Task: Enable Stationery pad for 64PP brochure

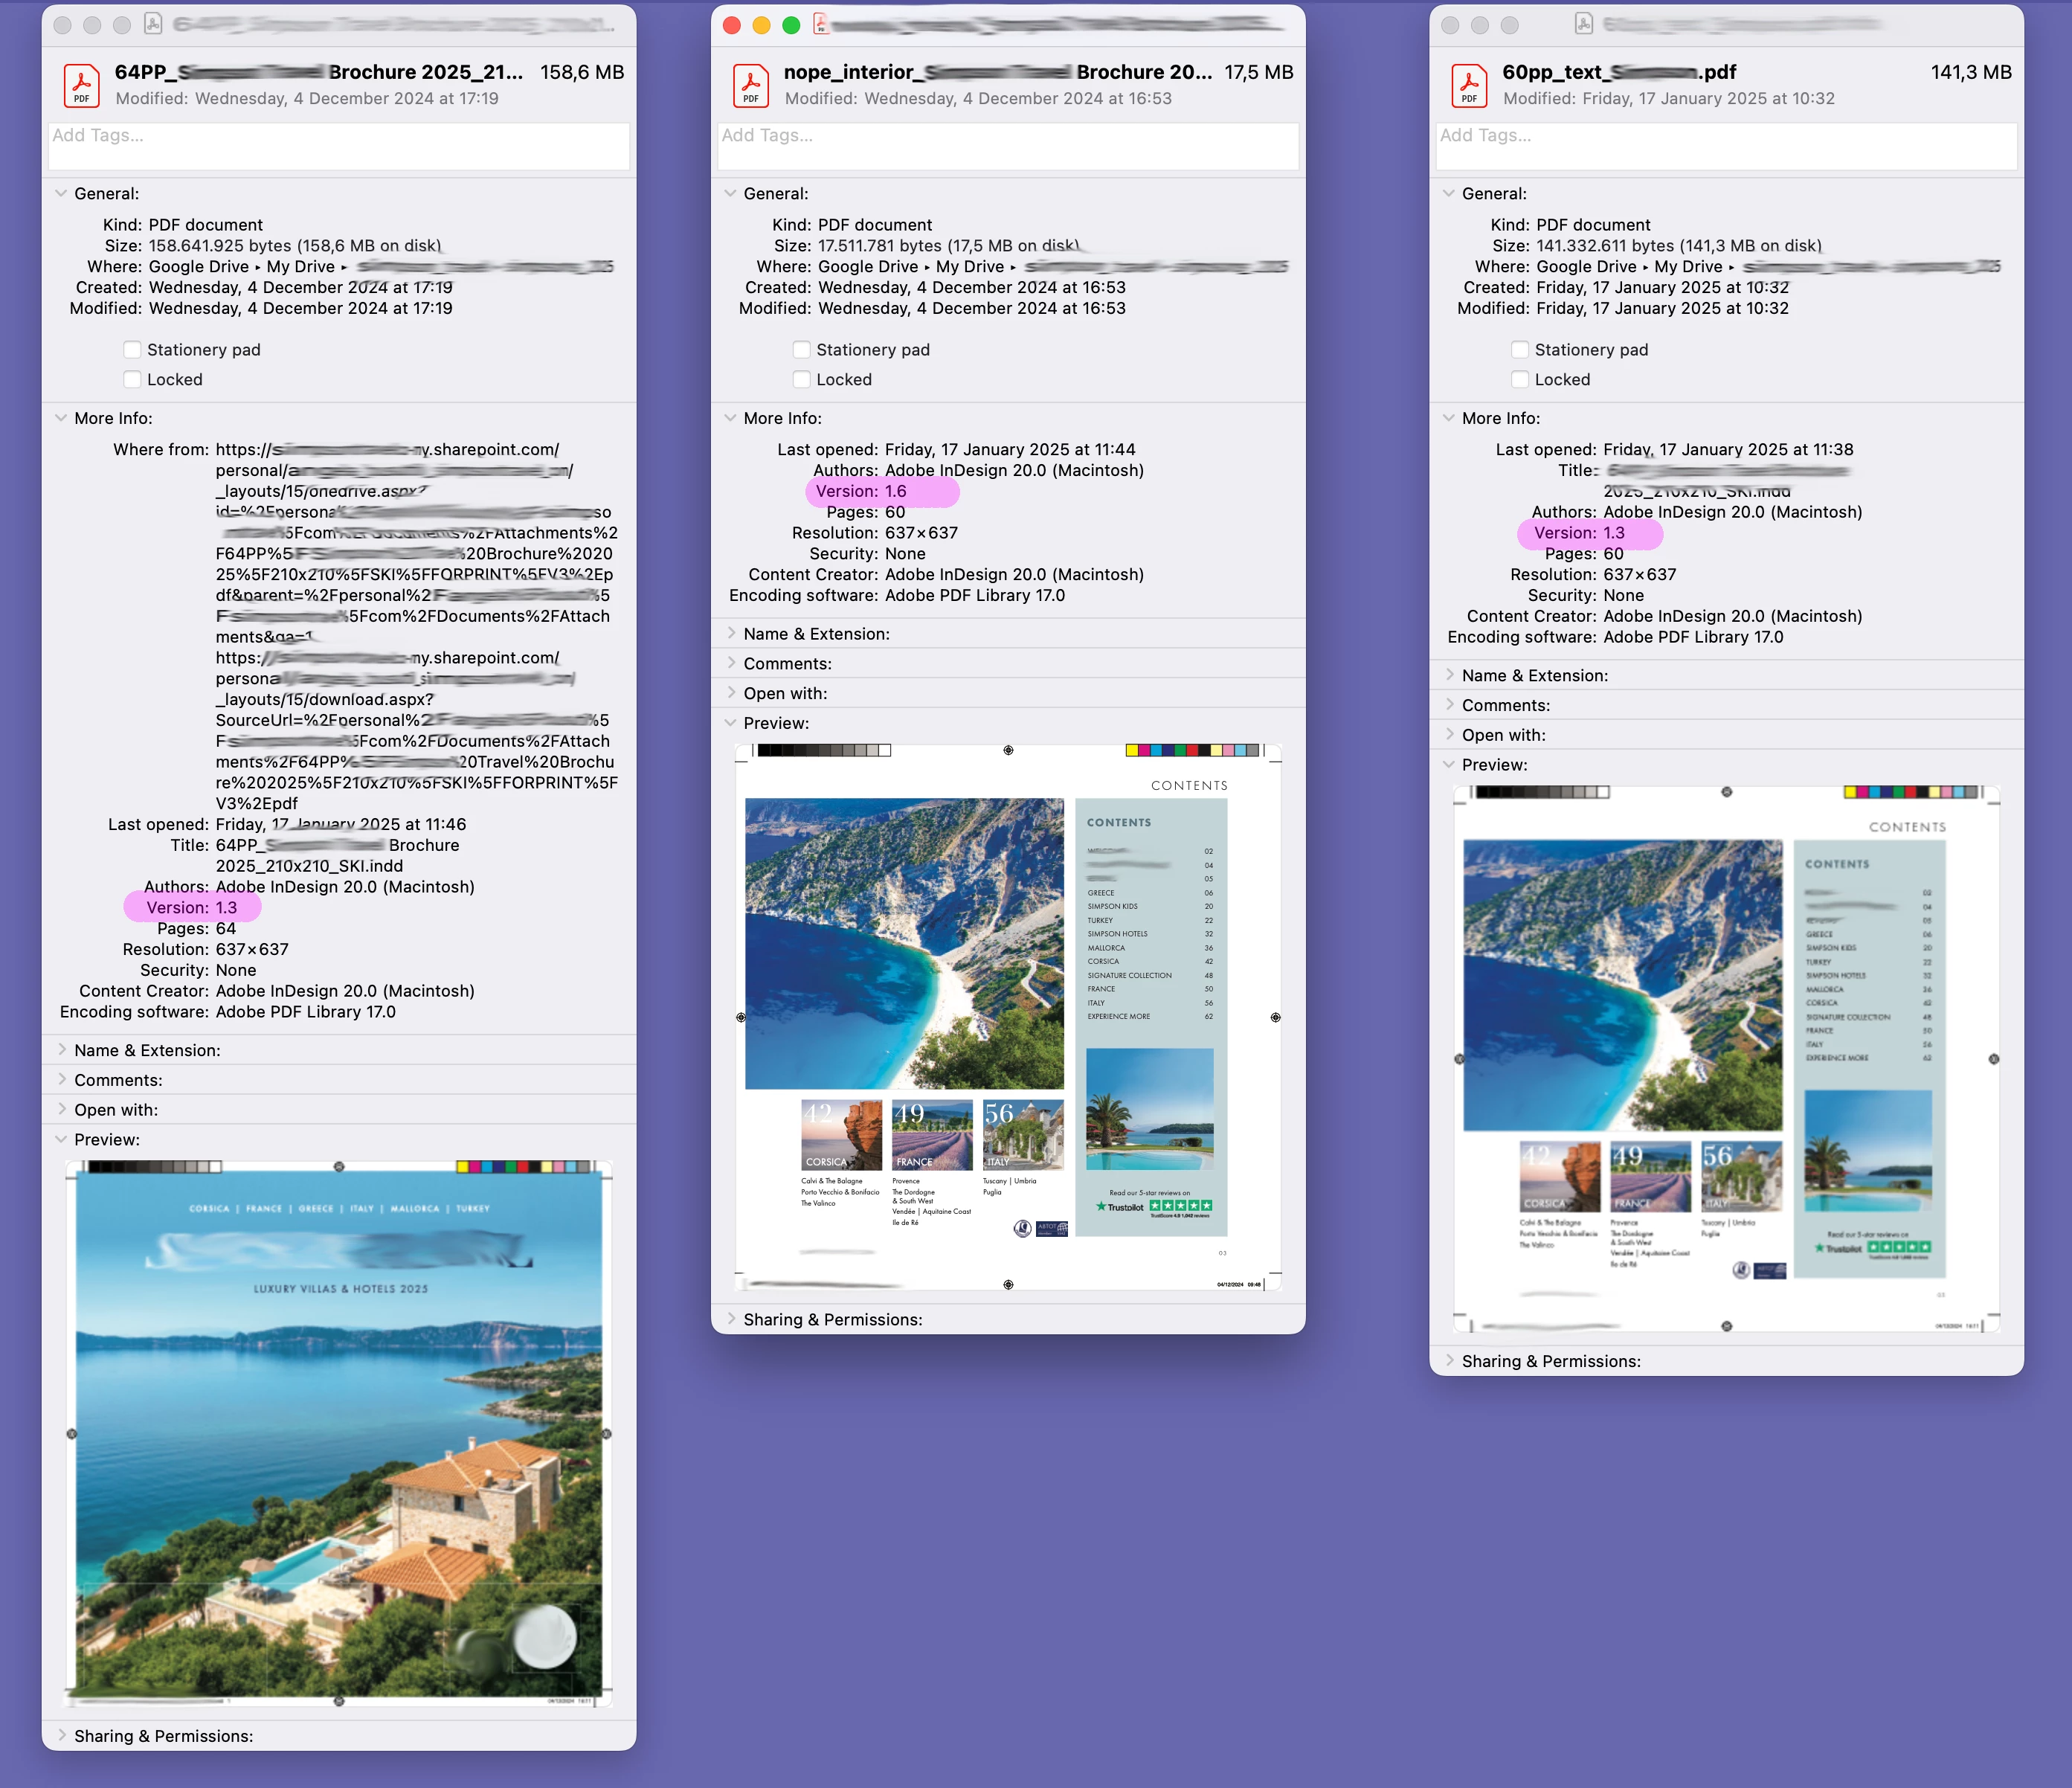Action: click(132, 350)
